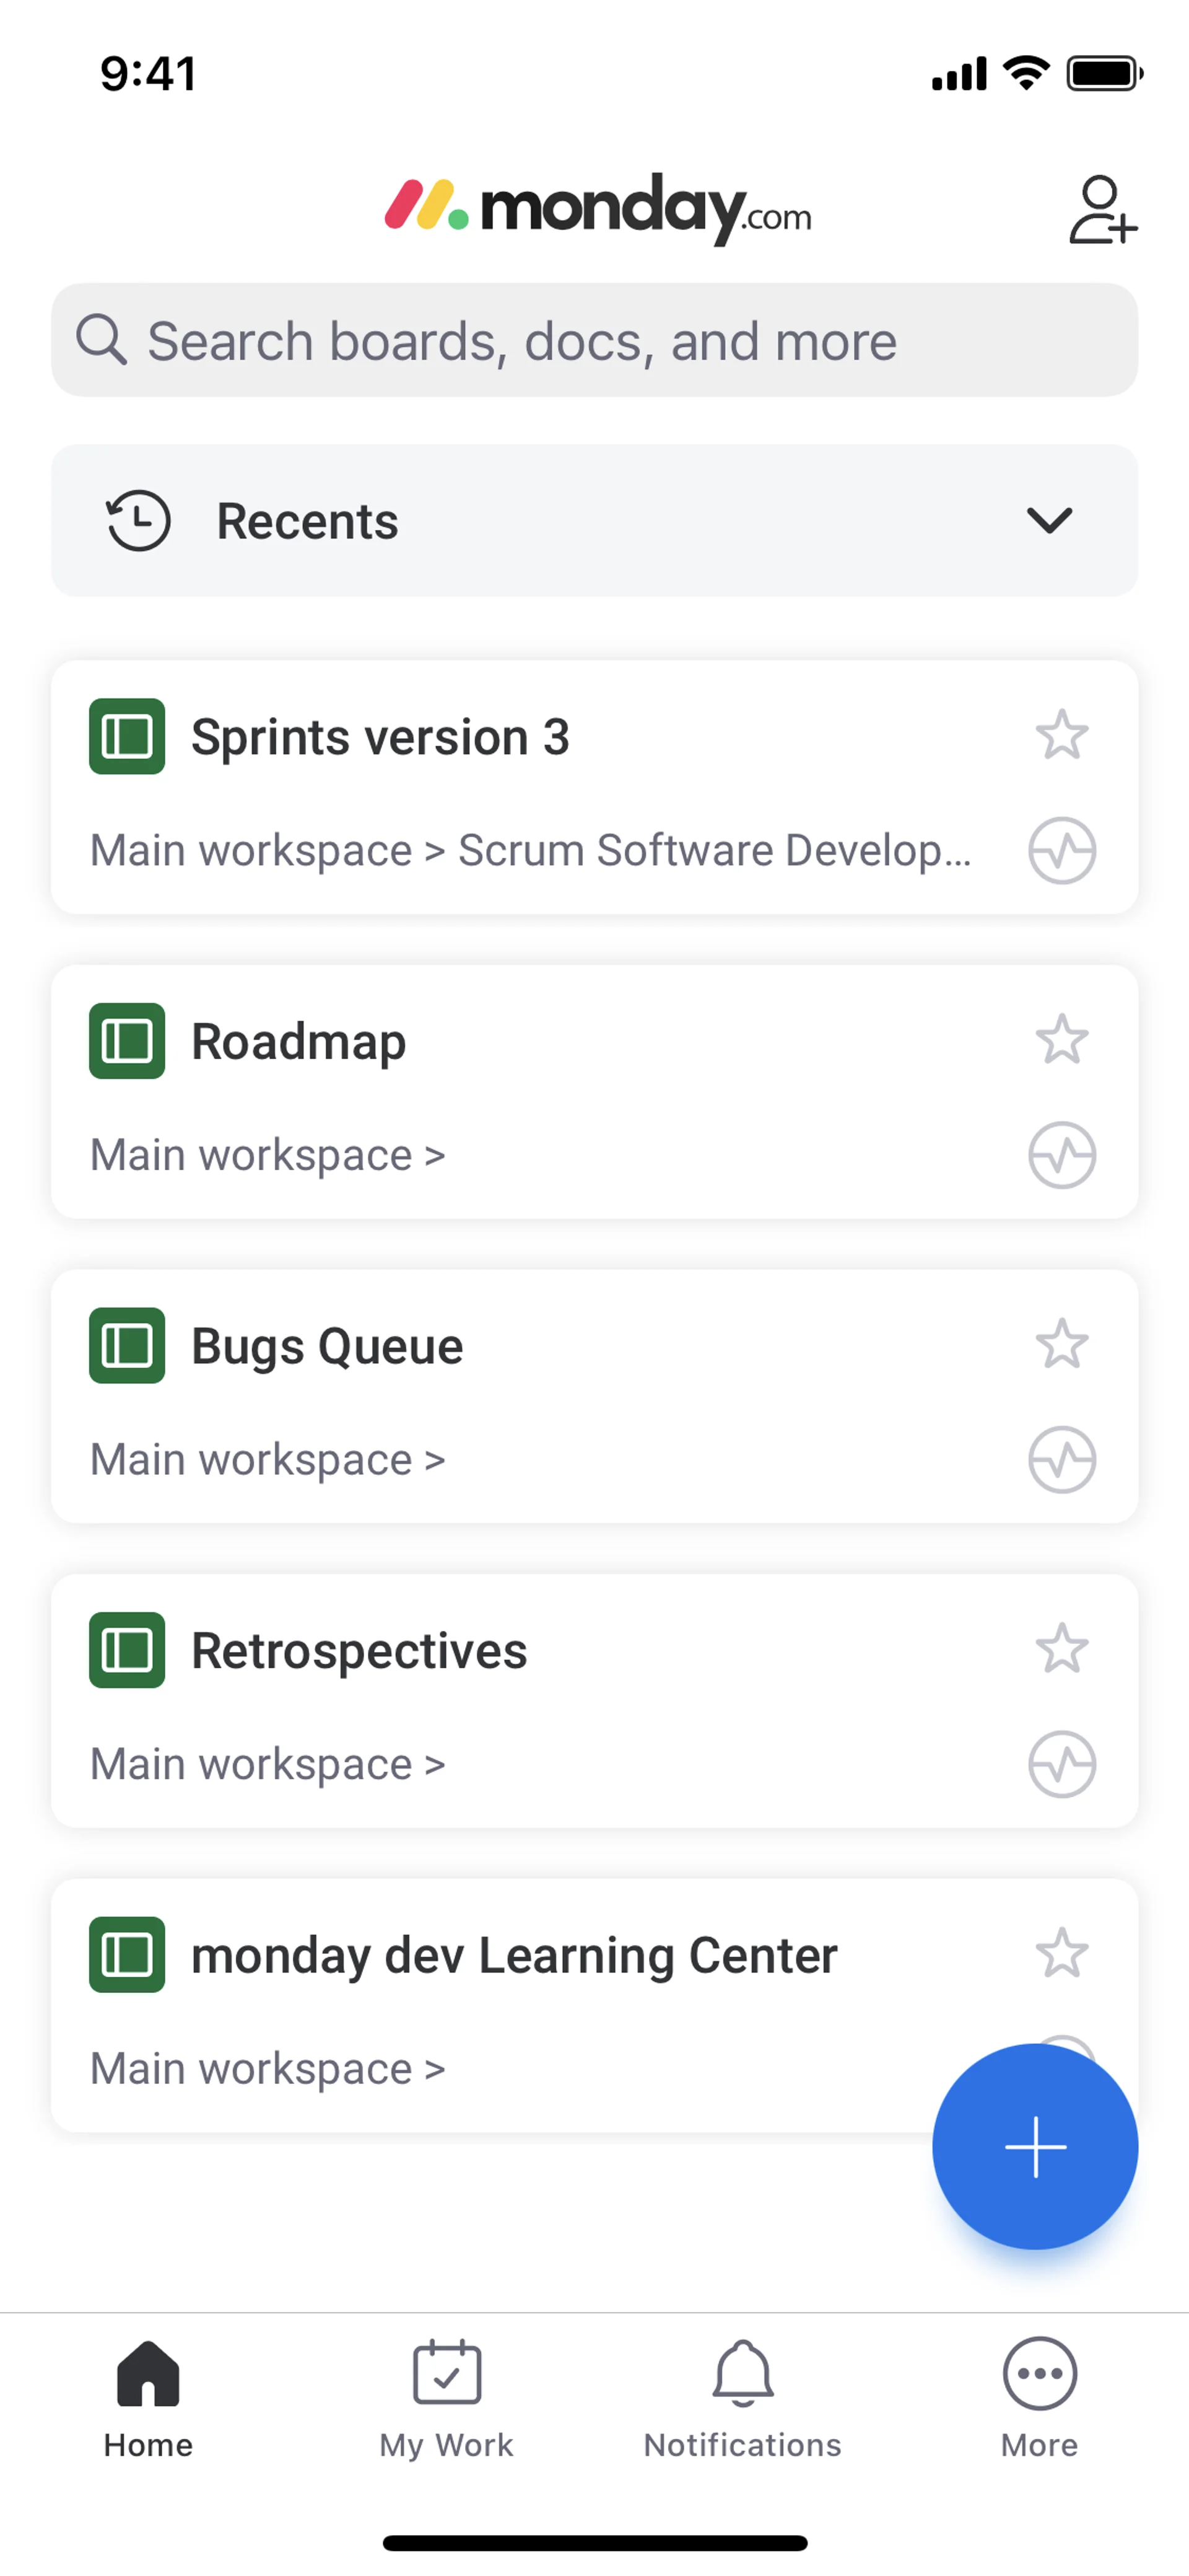This screenshot has height=2576, width=1189.
Task: Tap the Recents clock history icon
Action: coord(139,521)
